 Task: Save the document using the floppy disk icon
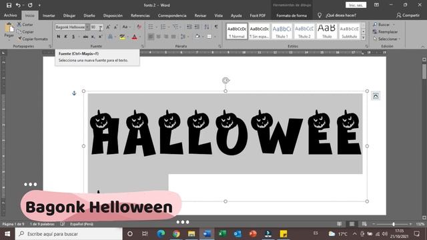click(9, 5)
